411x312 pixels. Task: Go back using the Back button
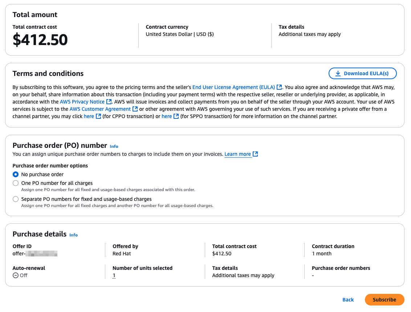point(348,300)
